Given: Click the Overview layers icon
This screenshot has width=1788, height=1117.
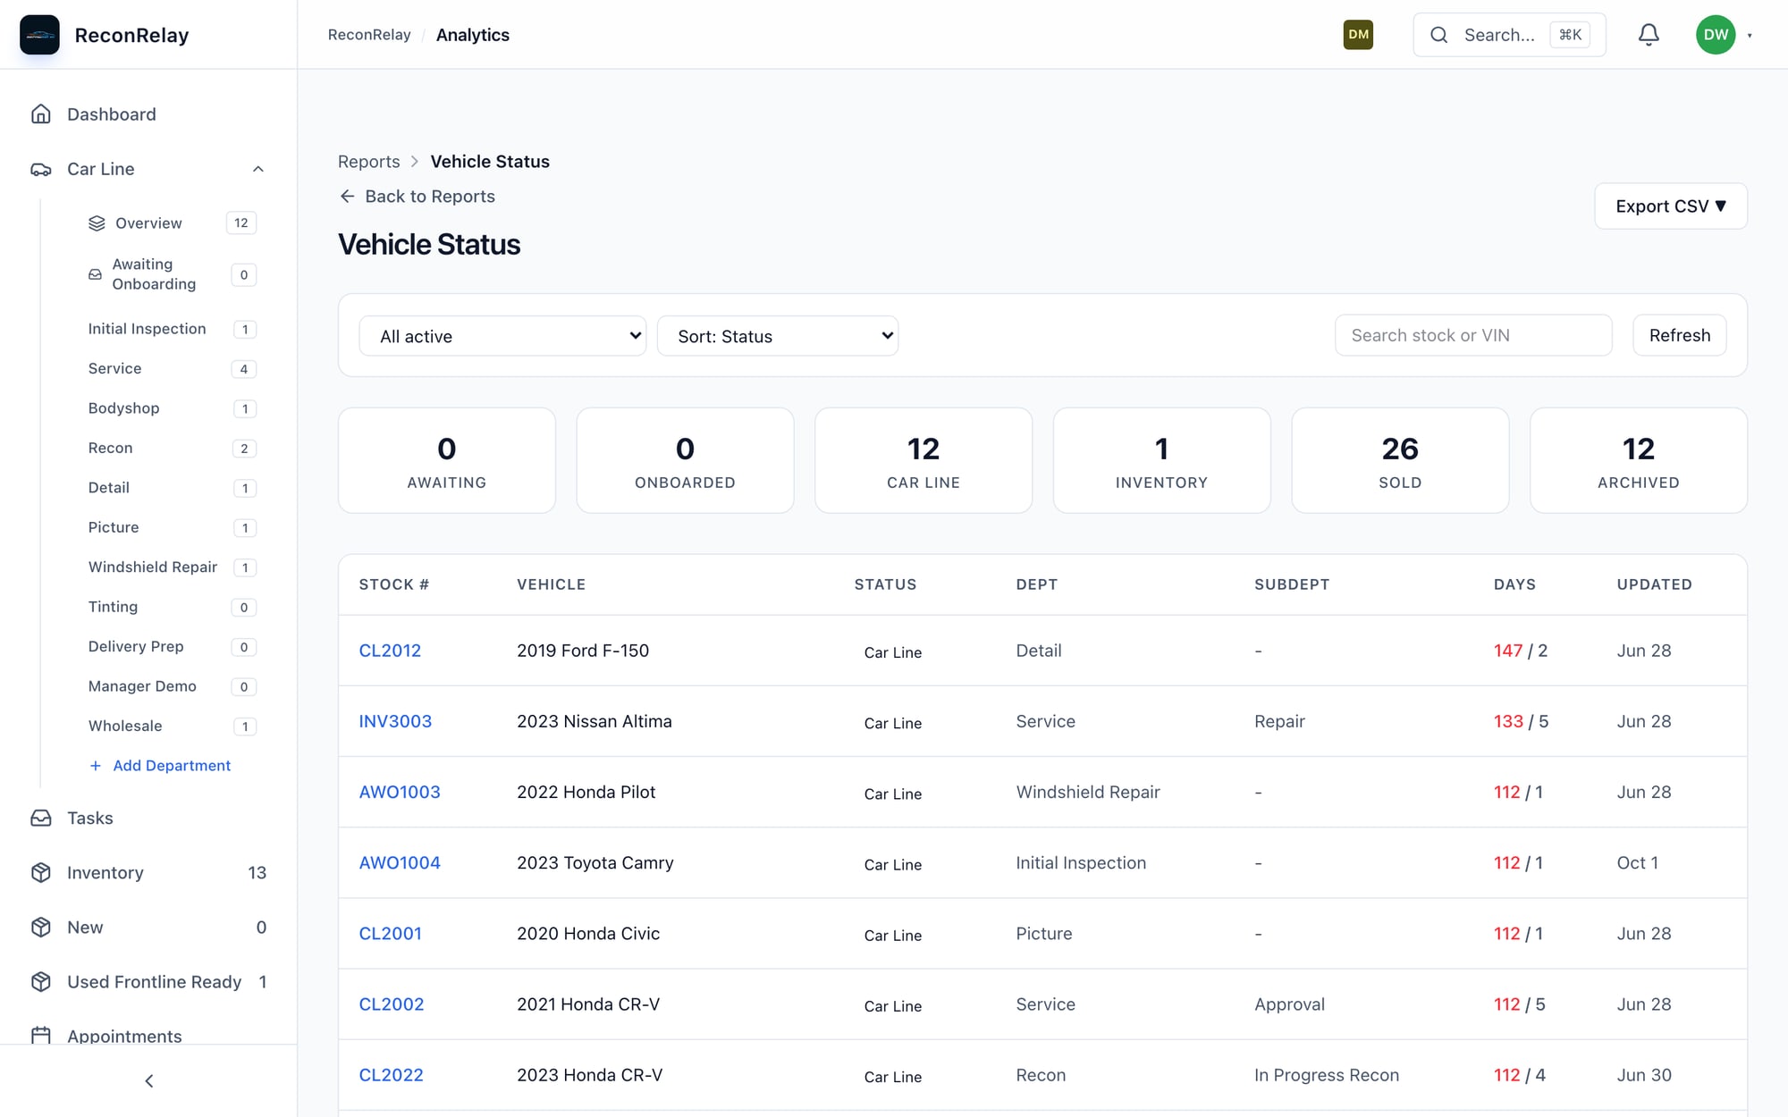Looking at the screenshot, I should point(97,223).
